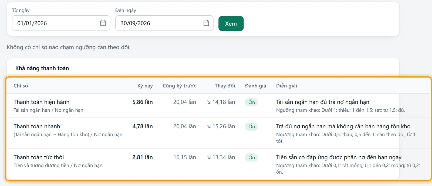Click the Xem button
Image resolution: width=432 pixels, height=186 pixels.
231,23
